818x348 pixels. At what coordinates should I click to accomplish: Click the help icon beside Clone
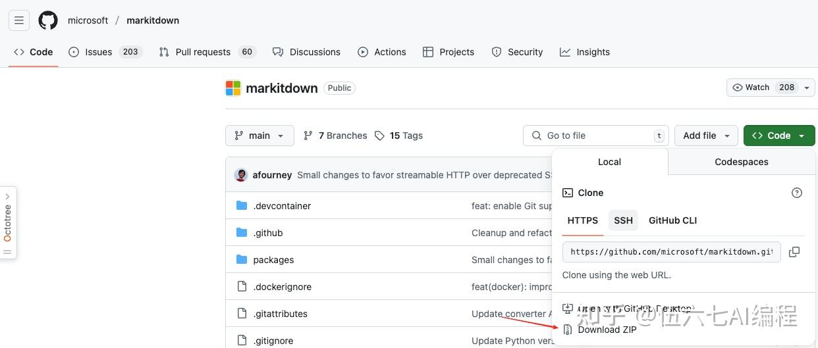[797, 193]
